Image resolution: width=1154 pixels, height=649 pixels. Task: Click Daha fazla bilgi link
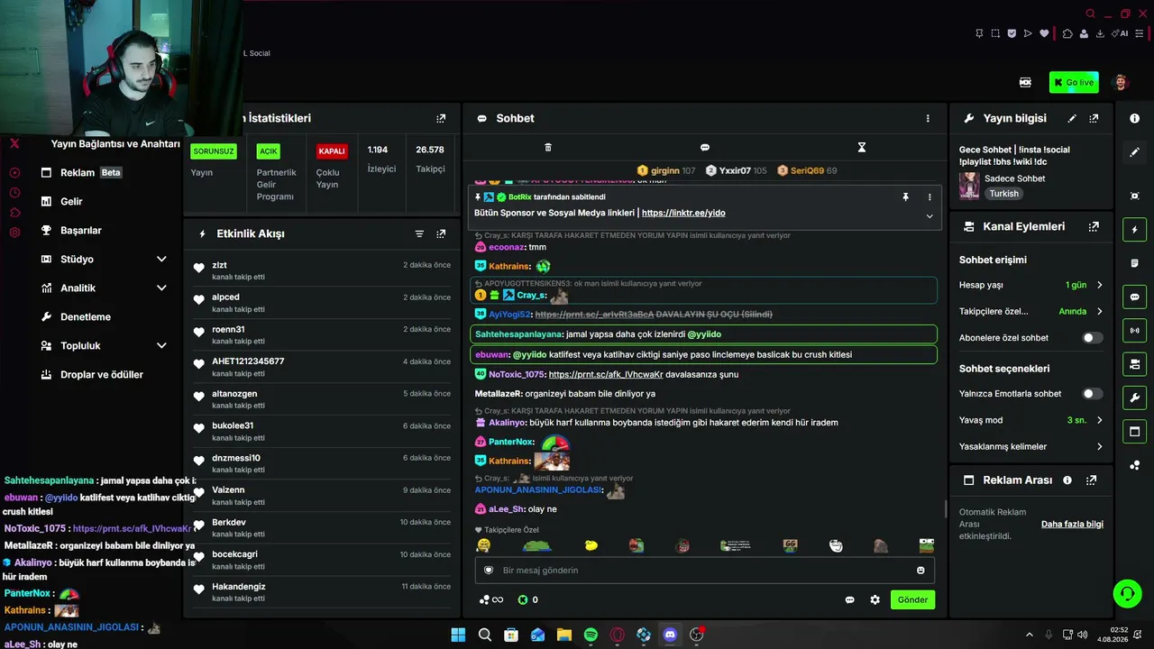click(1072, 525)
